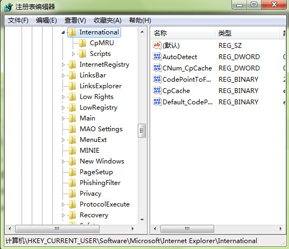This screenshot has width=289, height=249.
Task: Click the tree pane horizontal scrollbar thumb
Action: 57,229
